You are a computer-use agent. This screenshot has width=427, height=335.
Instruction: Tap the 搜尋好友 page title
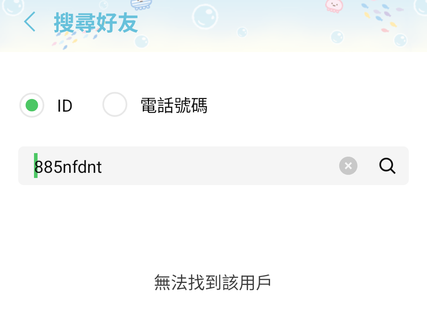click(96, 23)
